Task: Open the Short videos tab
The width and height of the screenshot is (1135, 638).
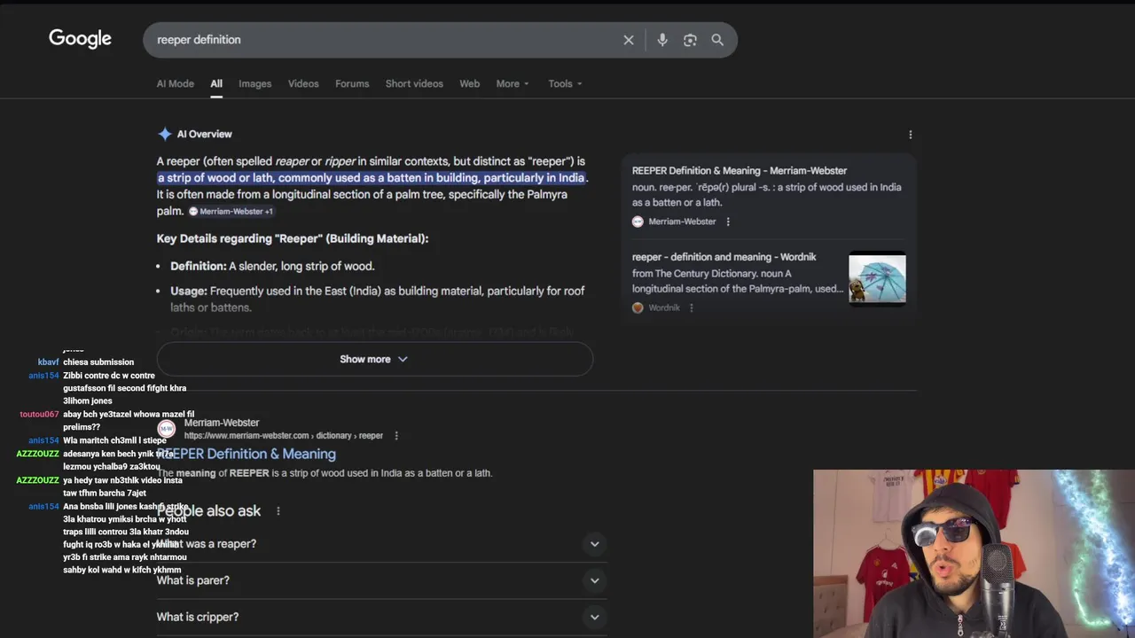Action: coord(414,83)
